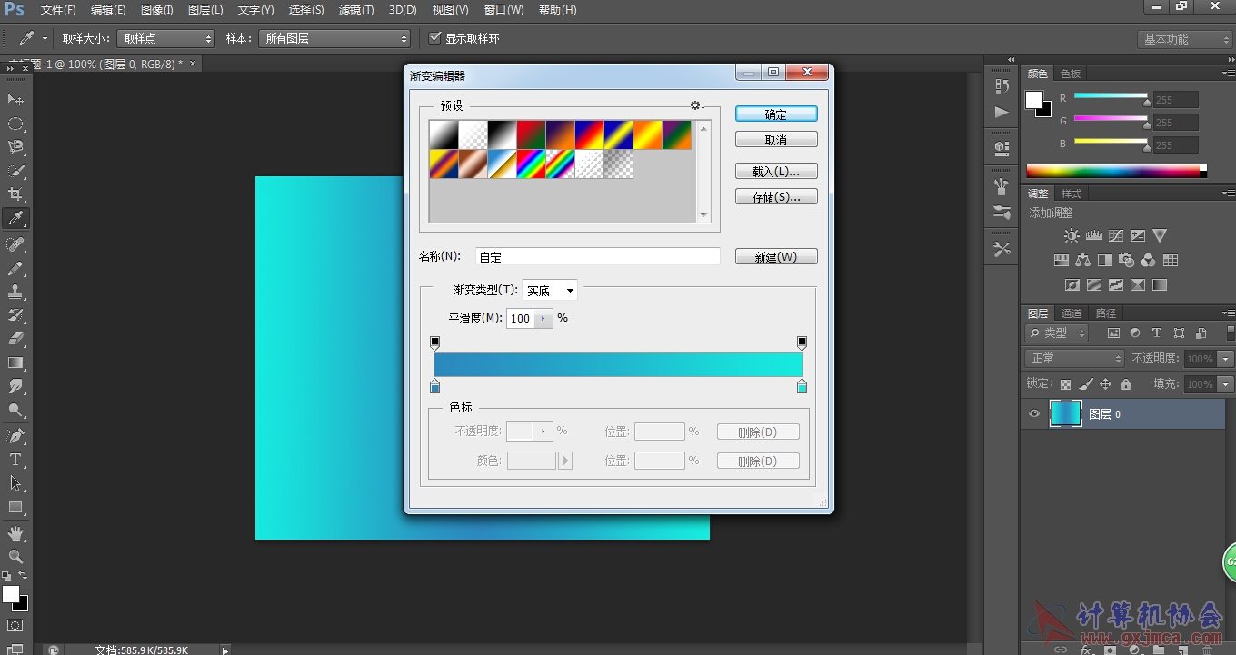Screen dimensions: 1236x655
Task: Open the 图层(L) menu
Action: click(x=205, y=10)
